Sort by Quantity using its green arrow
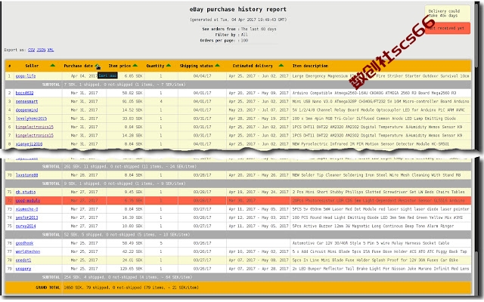 coord(169,66)
